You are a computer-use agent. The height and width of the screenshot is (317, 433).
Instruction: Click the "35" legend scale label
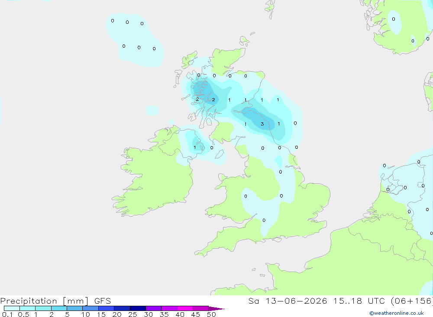coord(164,314)
